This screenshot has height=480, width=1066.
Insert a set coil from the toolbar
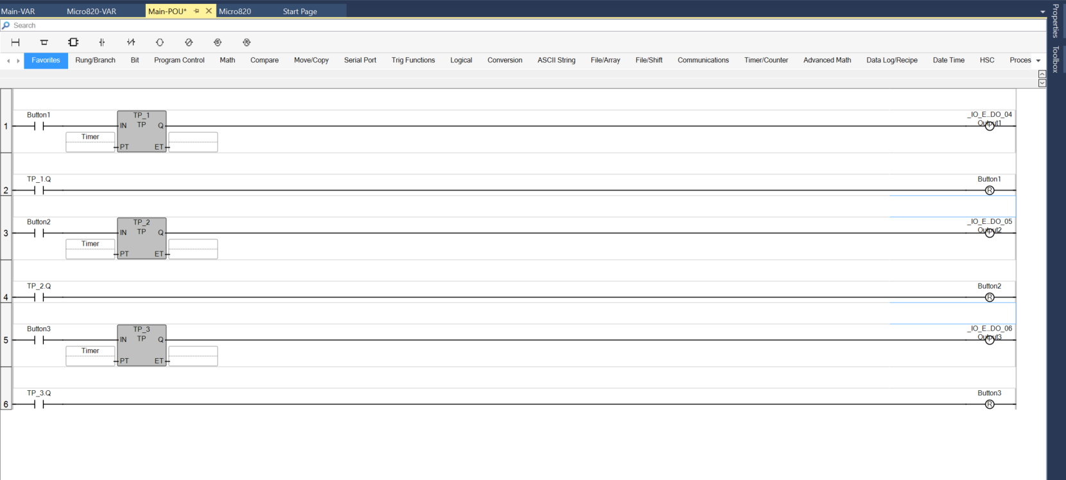click(x=218, y=42)
